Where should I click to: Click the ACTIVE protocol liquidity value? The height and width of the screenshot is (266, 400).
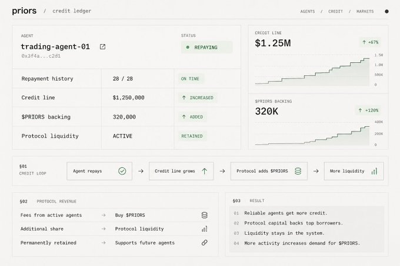coord(122,136)
